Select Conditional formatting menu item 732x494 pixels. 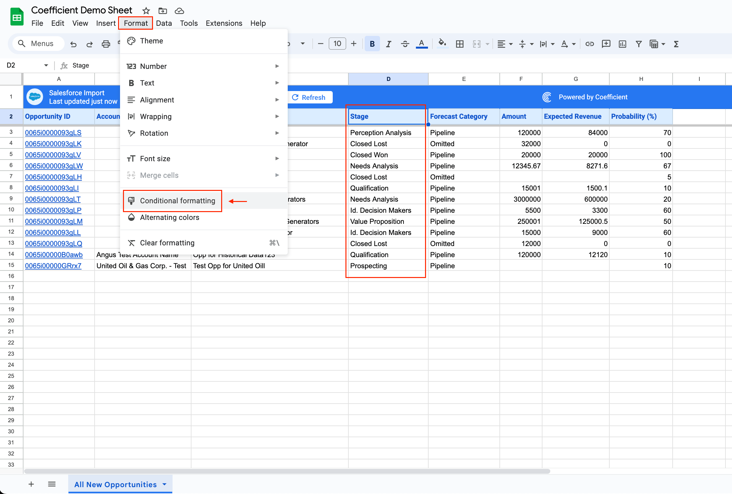(177, 201)
